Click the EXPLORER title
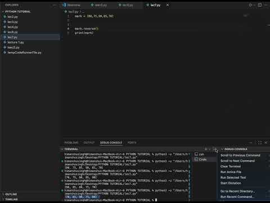The width and height of the screenshot is (270, 203). tap(12, 5)
